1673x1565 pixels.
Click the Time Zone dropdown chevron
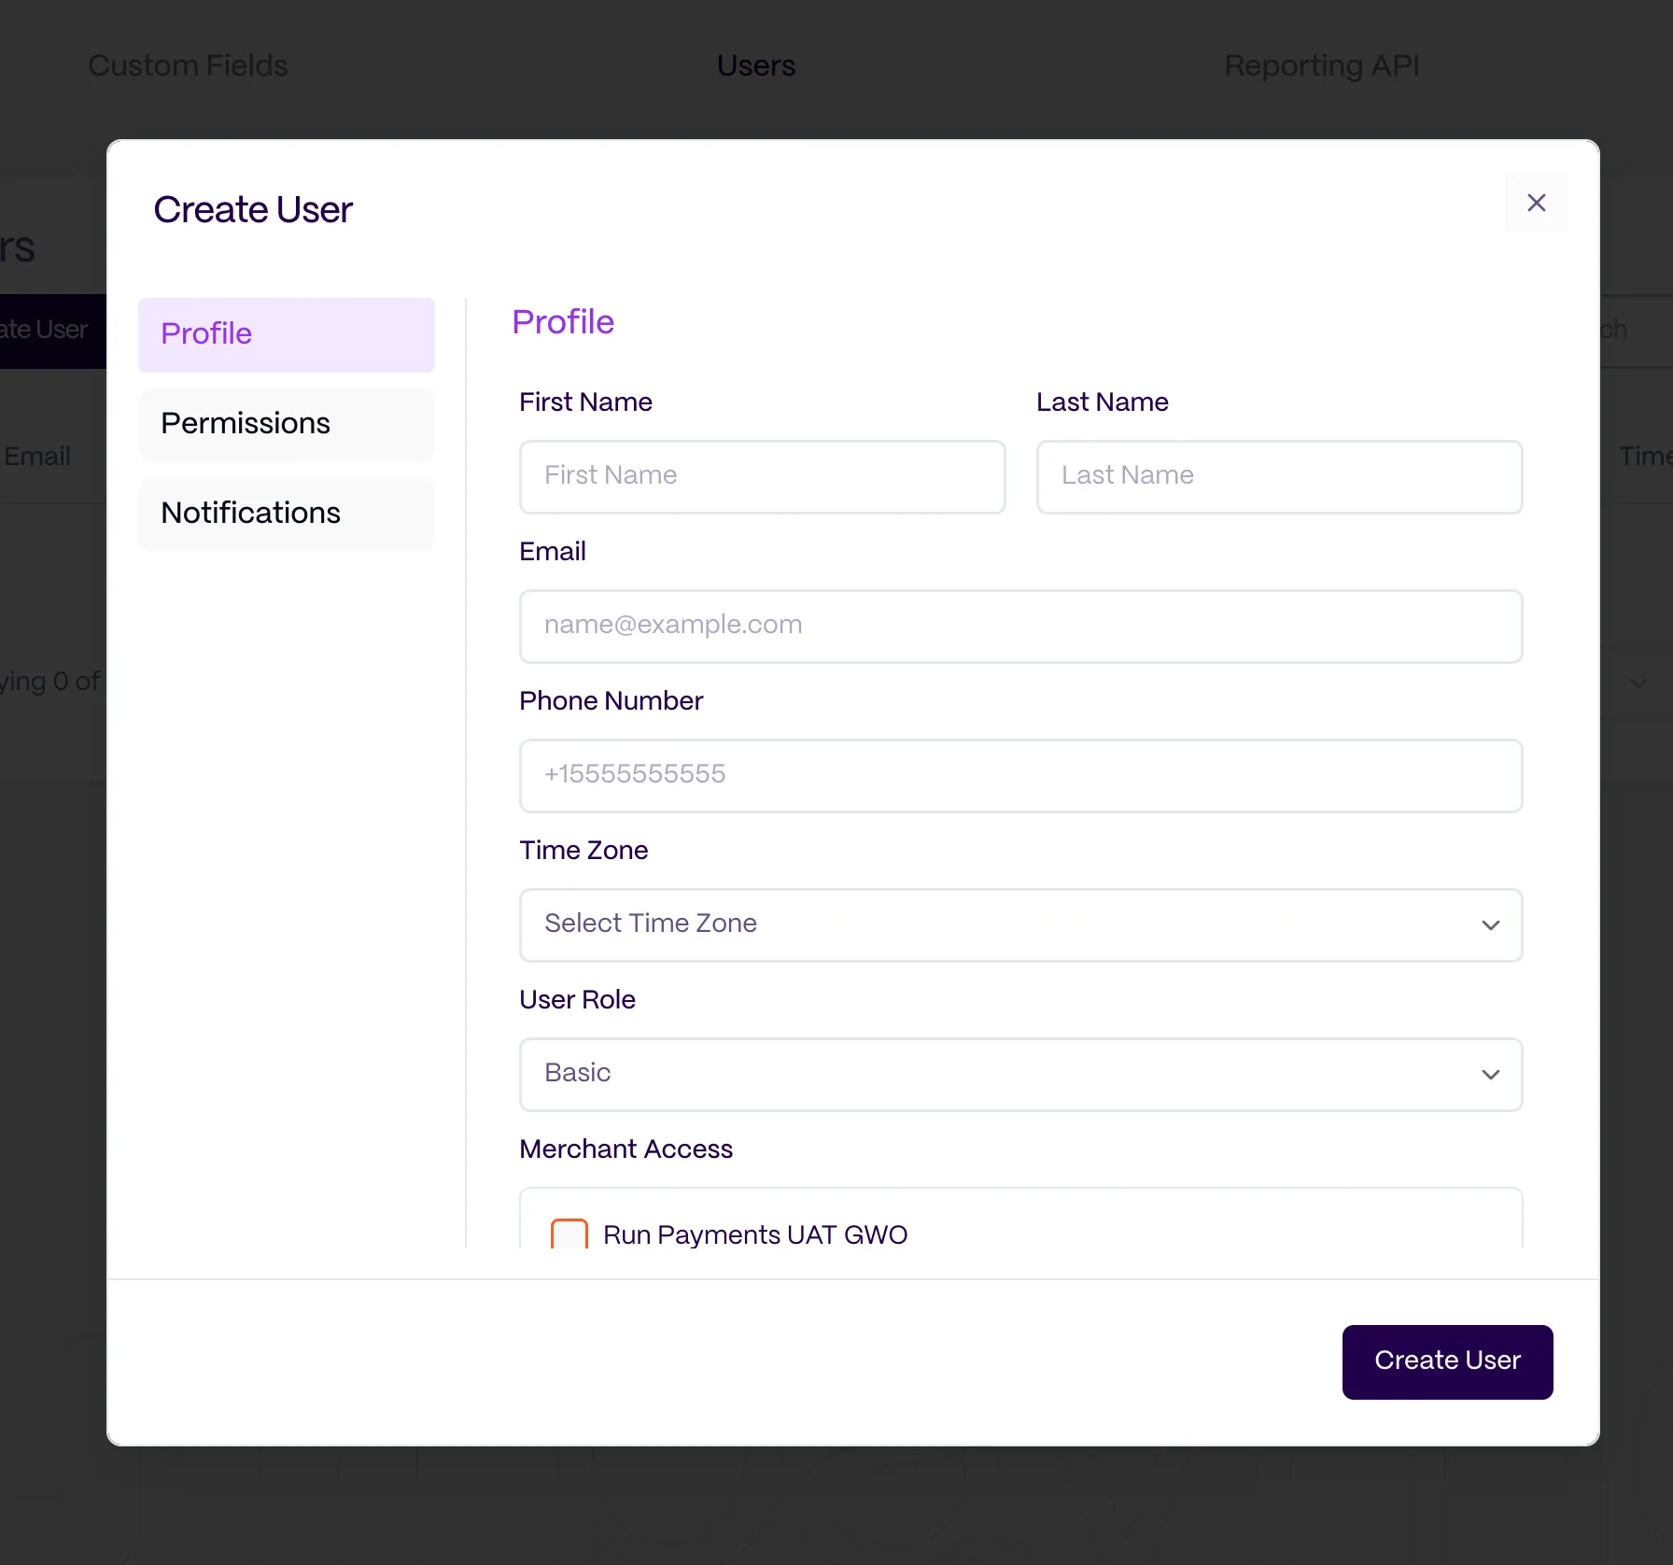[x=1490, y=925]
